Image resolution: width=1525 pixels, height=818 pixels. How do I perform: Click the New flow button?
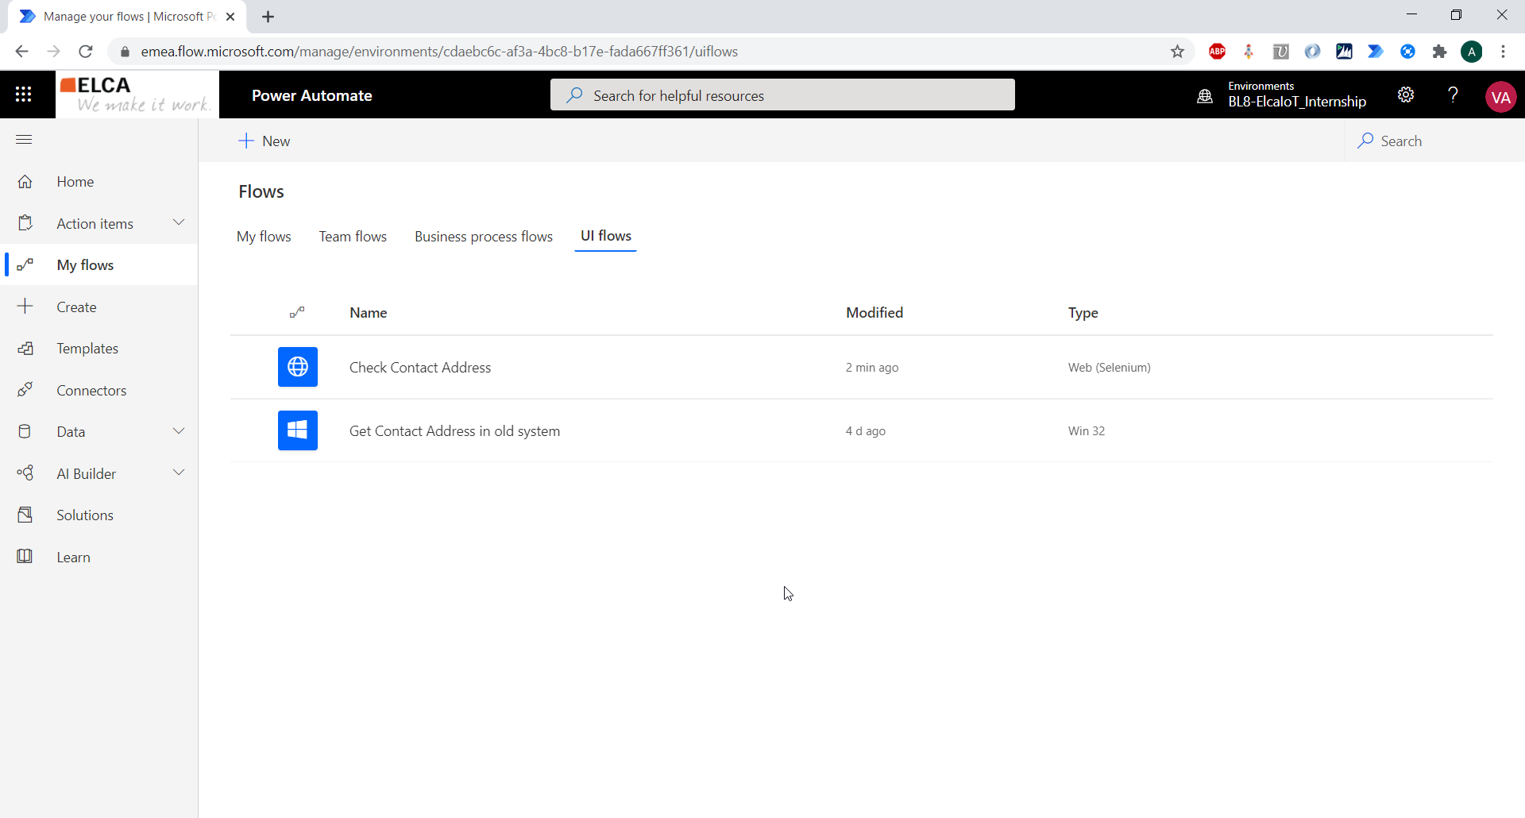pos(264,141)
